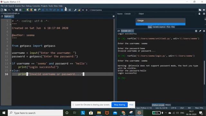Open the Edit menu

pyautogui.click(x=6, y=6)
